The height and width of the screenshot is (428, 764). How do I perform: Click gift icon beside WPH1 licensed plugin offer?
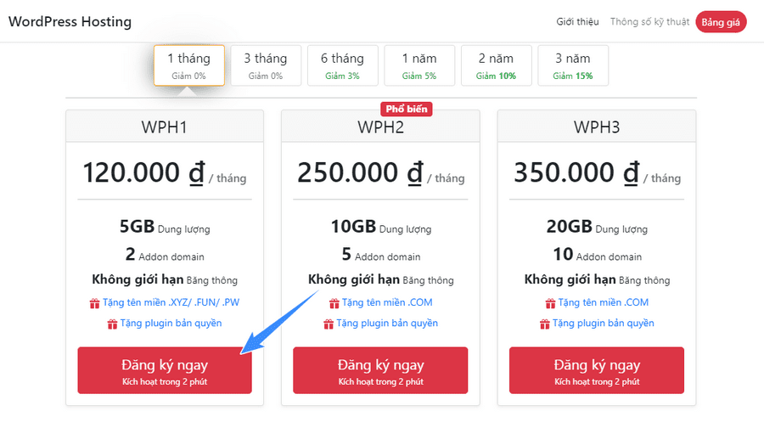click(x=112, y=324)
